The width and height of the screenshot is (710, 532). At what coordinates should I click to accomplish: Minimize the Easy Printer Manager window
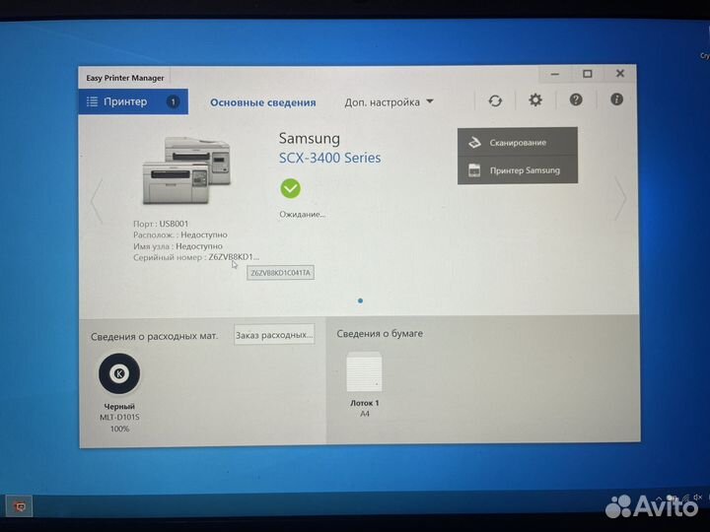pos(554,74)
